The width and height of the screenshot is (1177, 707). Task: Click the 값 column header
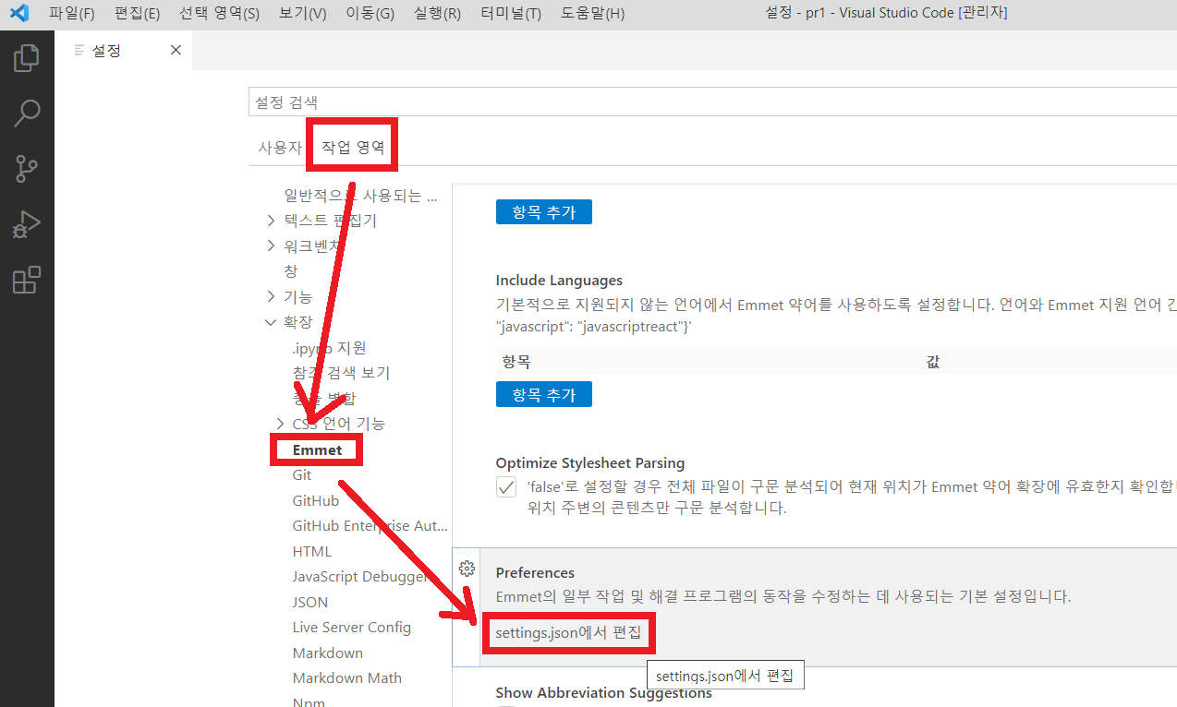pyautogui.click(x=933, y=362)
